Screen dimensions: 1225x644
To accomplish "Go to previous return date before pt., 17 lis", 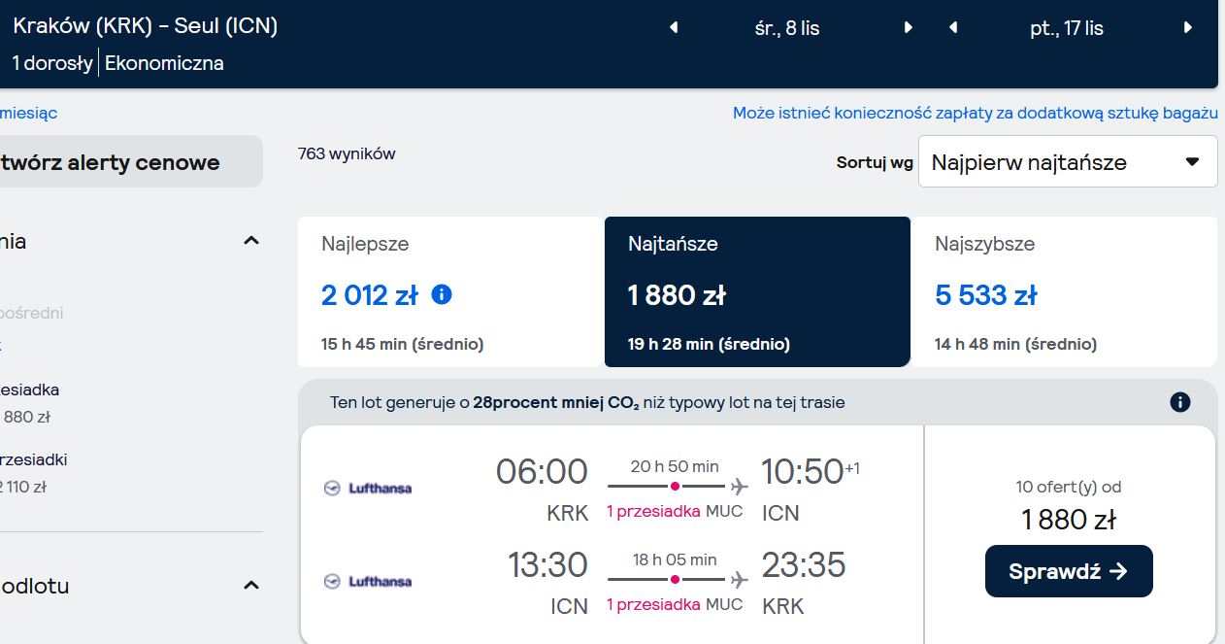I will pyautogui.click(x=953, y=28).
